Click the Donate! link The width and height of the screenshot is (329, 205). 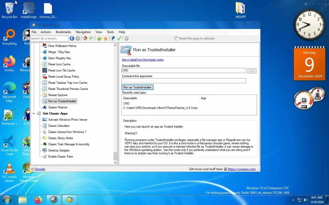click(x=40, y=169)
